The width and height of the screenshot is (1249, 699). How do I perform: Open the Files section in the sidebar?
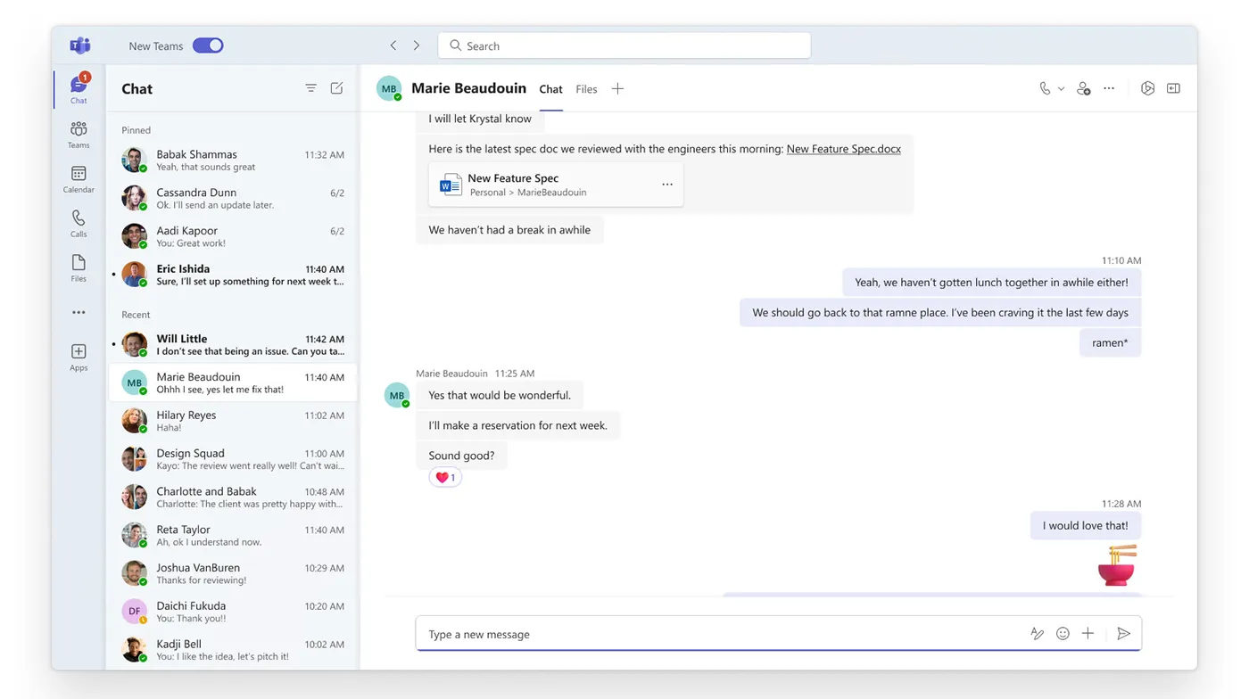pos(78,267)
